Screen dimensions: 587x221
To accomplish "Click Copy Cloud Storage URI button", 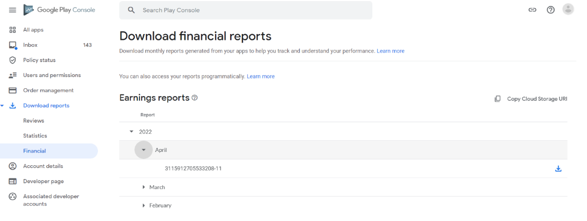I will pos(531,99).
